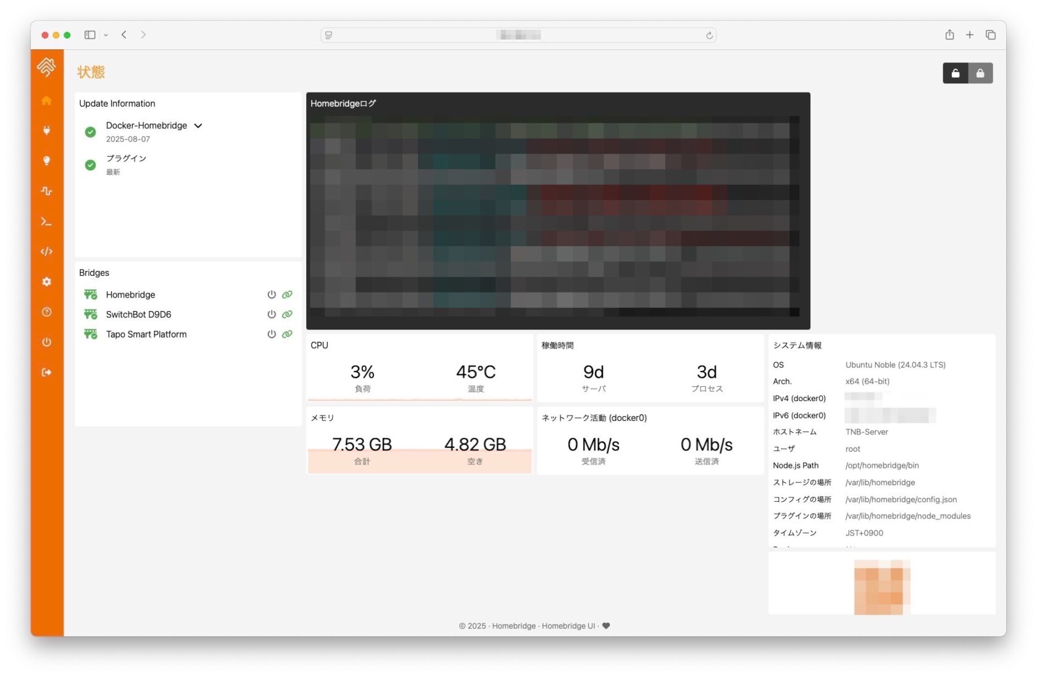The height and width of the screenshot is (677, 1037).
Task: Open the Safari sidebar menu chevron
Action: (106, 35)
